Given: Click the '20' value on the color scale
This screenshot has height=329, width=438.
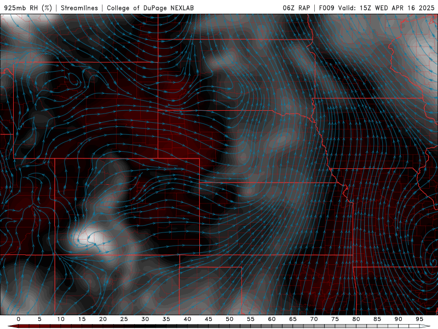Looking at the screenshot, I should [103, 319].
